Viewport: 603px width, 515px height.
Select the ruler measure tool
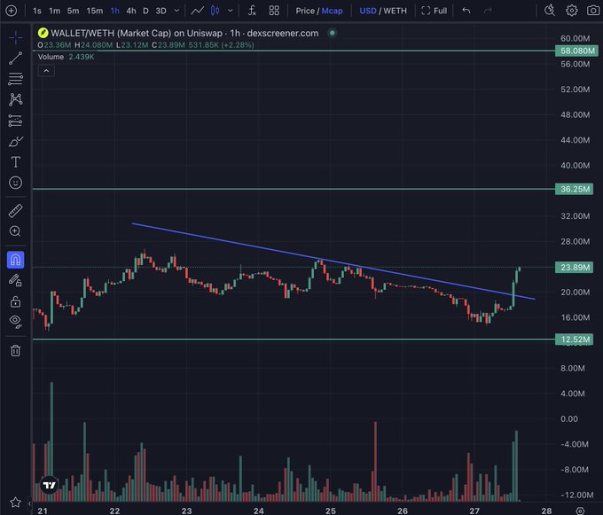point(15,211)
